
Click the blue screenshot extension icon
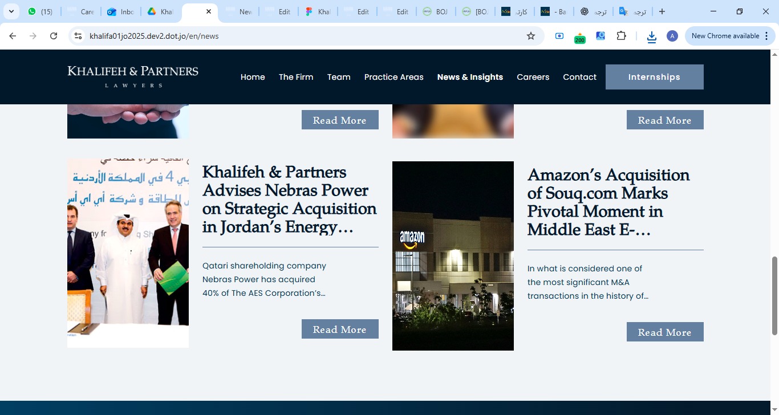[x=559, y=36]
